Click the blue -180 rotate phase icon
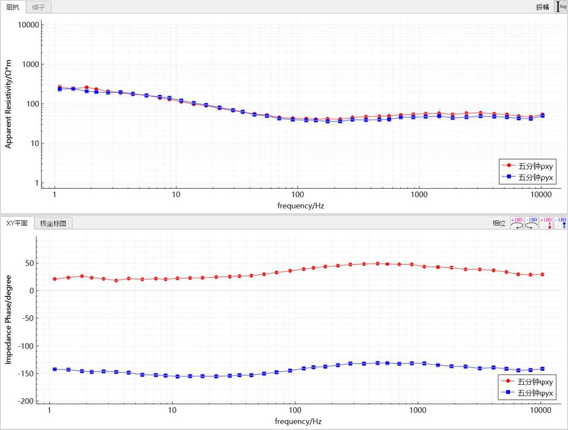 532,223
